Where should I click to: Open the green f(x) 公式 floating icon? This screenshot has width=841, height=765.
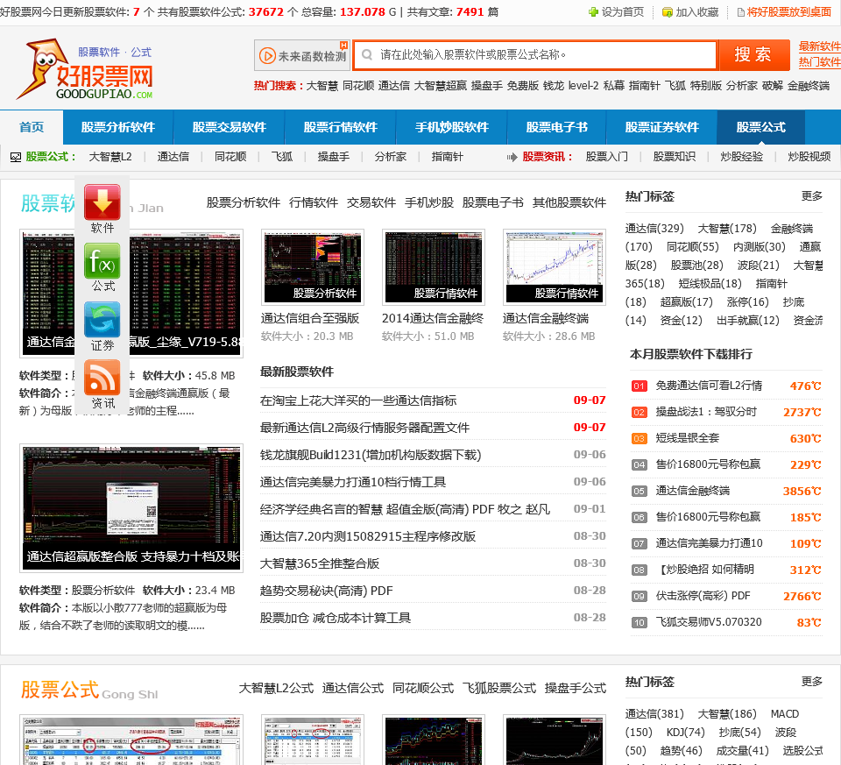point(102,260)
